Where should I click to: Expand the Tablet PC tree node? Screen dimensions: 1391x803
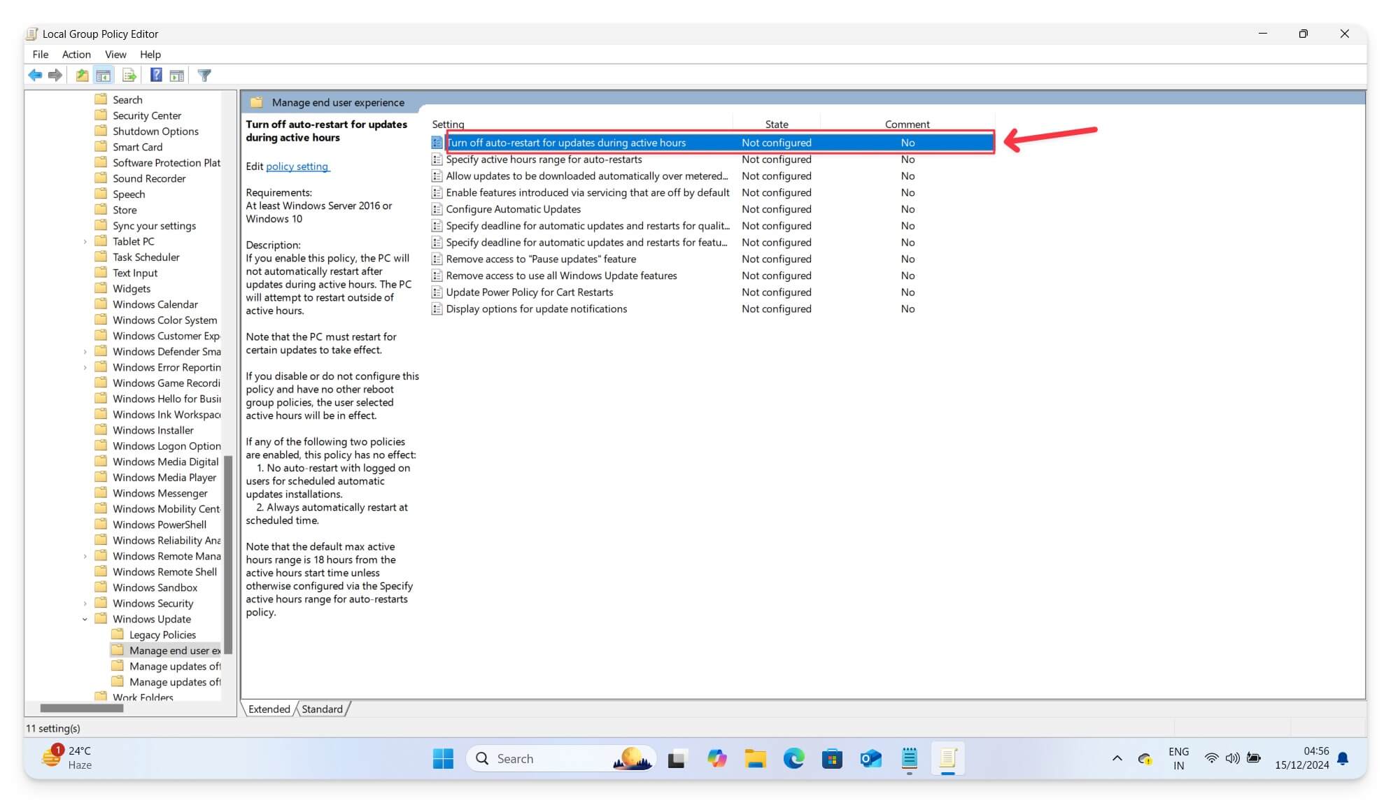coord(85,241)
